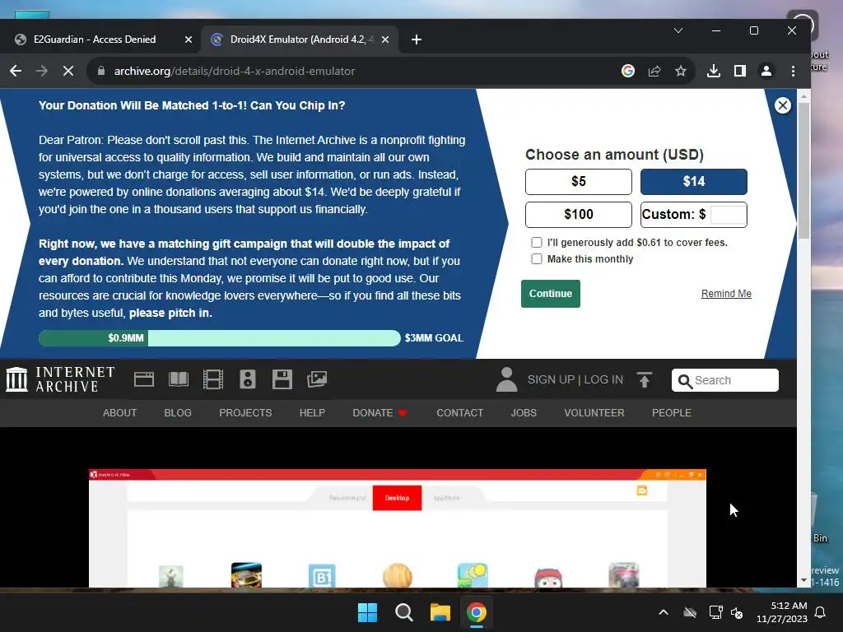Open the Windows Start menu
Image resolution: width=843 pixels, height=632 pixels.
[368, 612]
